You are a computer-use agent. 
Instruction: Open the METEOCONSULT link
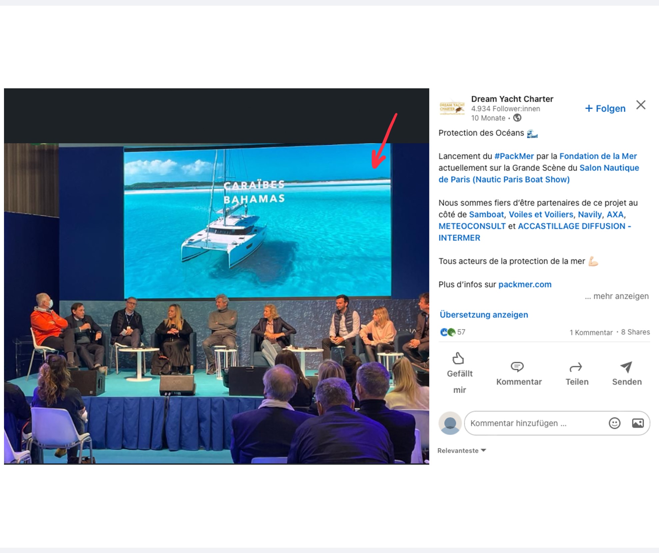pyautogui.click(x=472, y=226)
